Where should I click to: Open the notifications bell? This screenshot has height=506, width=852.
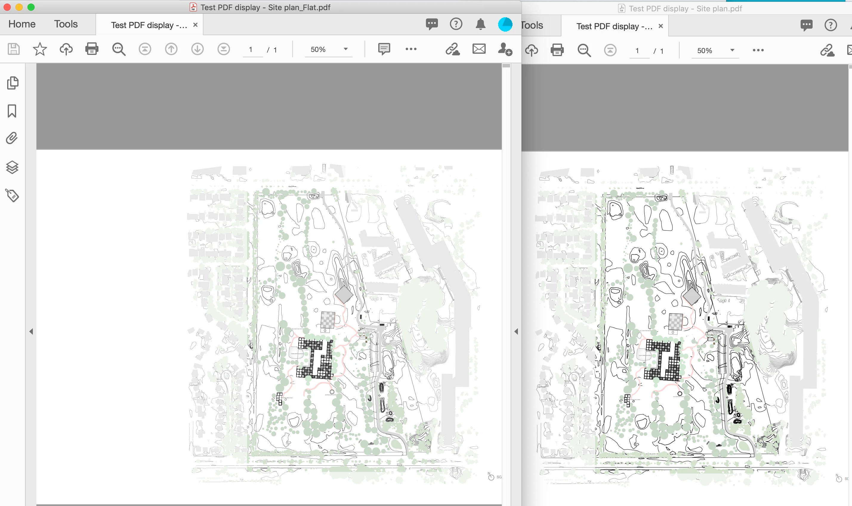coord(480,24)
